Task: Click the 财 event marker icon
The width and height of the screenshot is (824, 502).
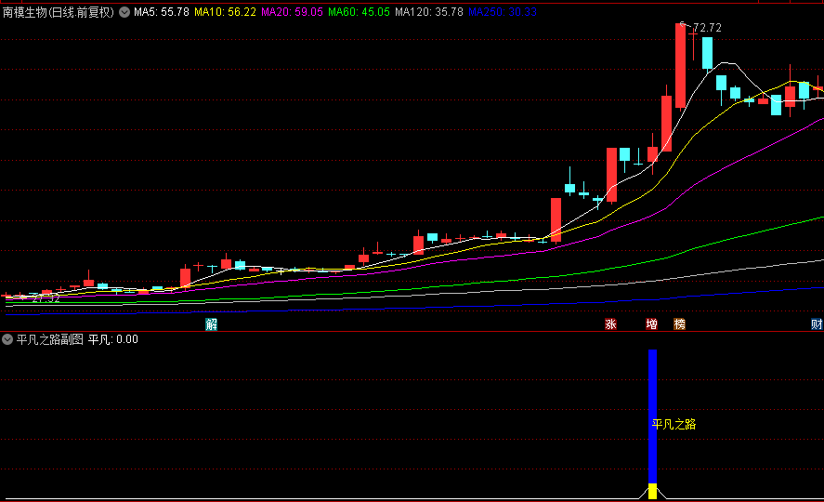Action: tap(817, 324)
